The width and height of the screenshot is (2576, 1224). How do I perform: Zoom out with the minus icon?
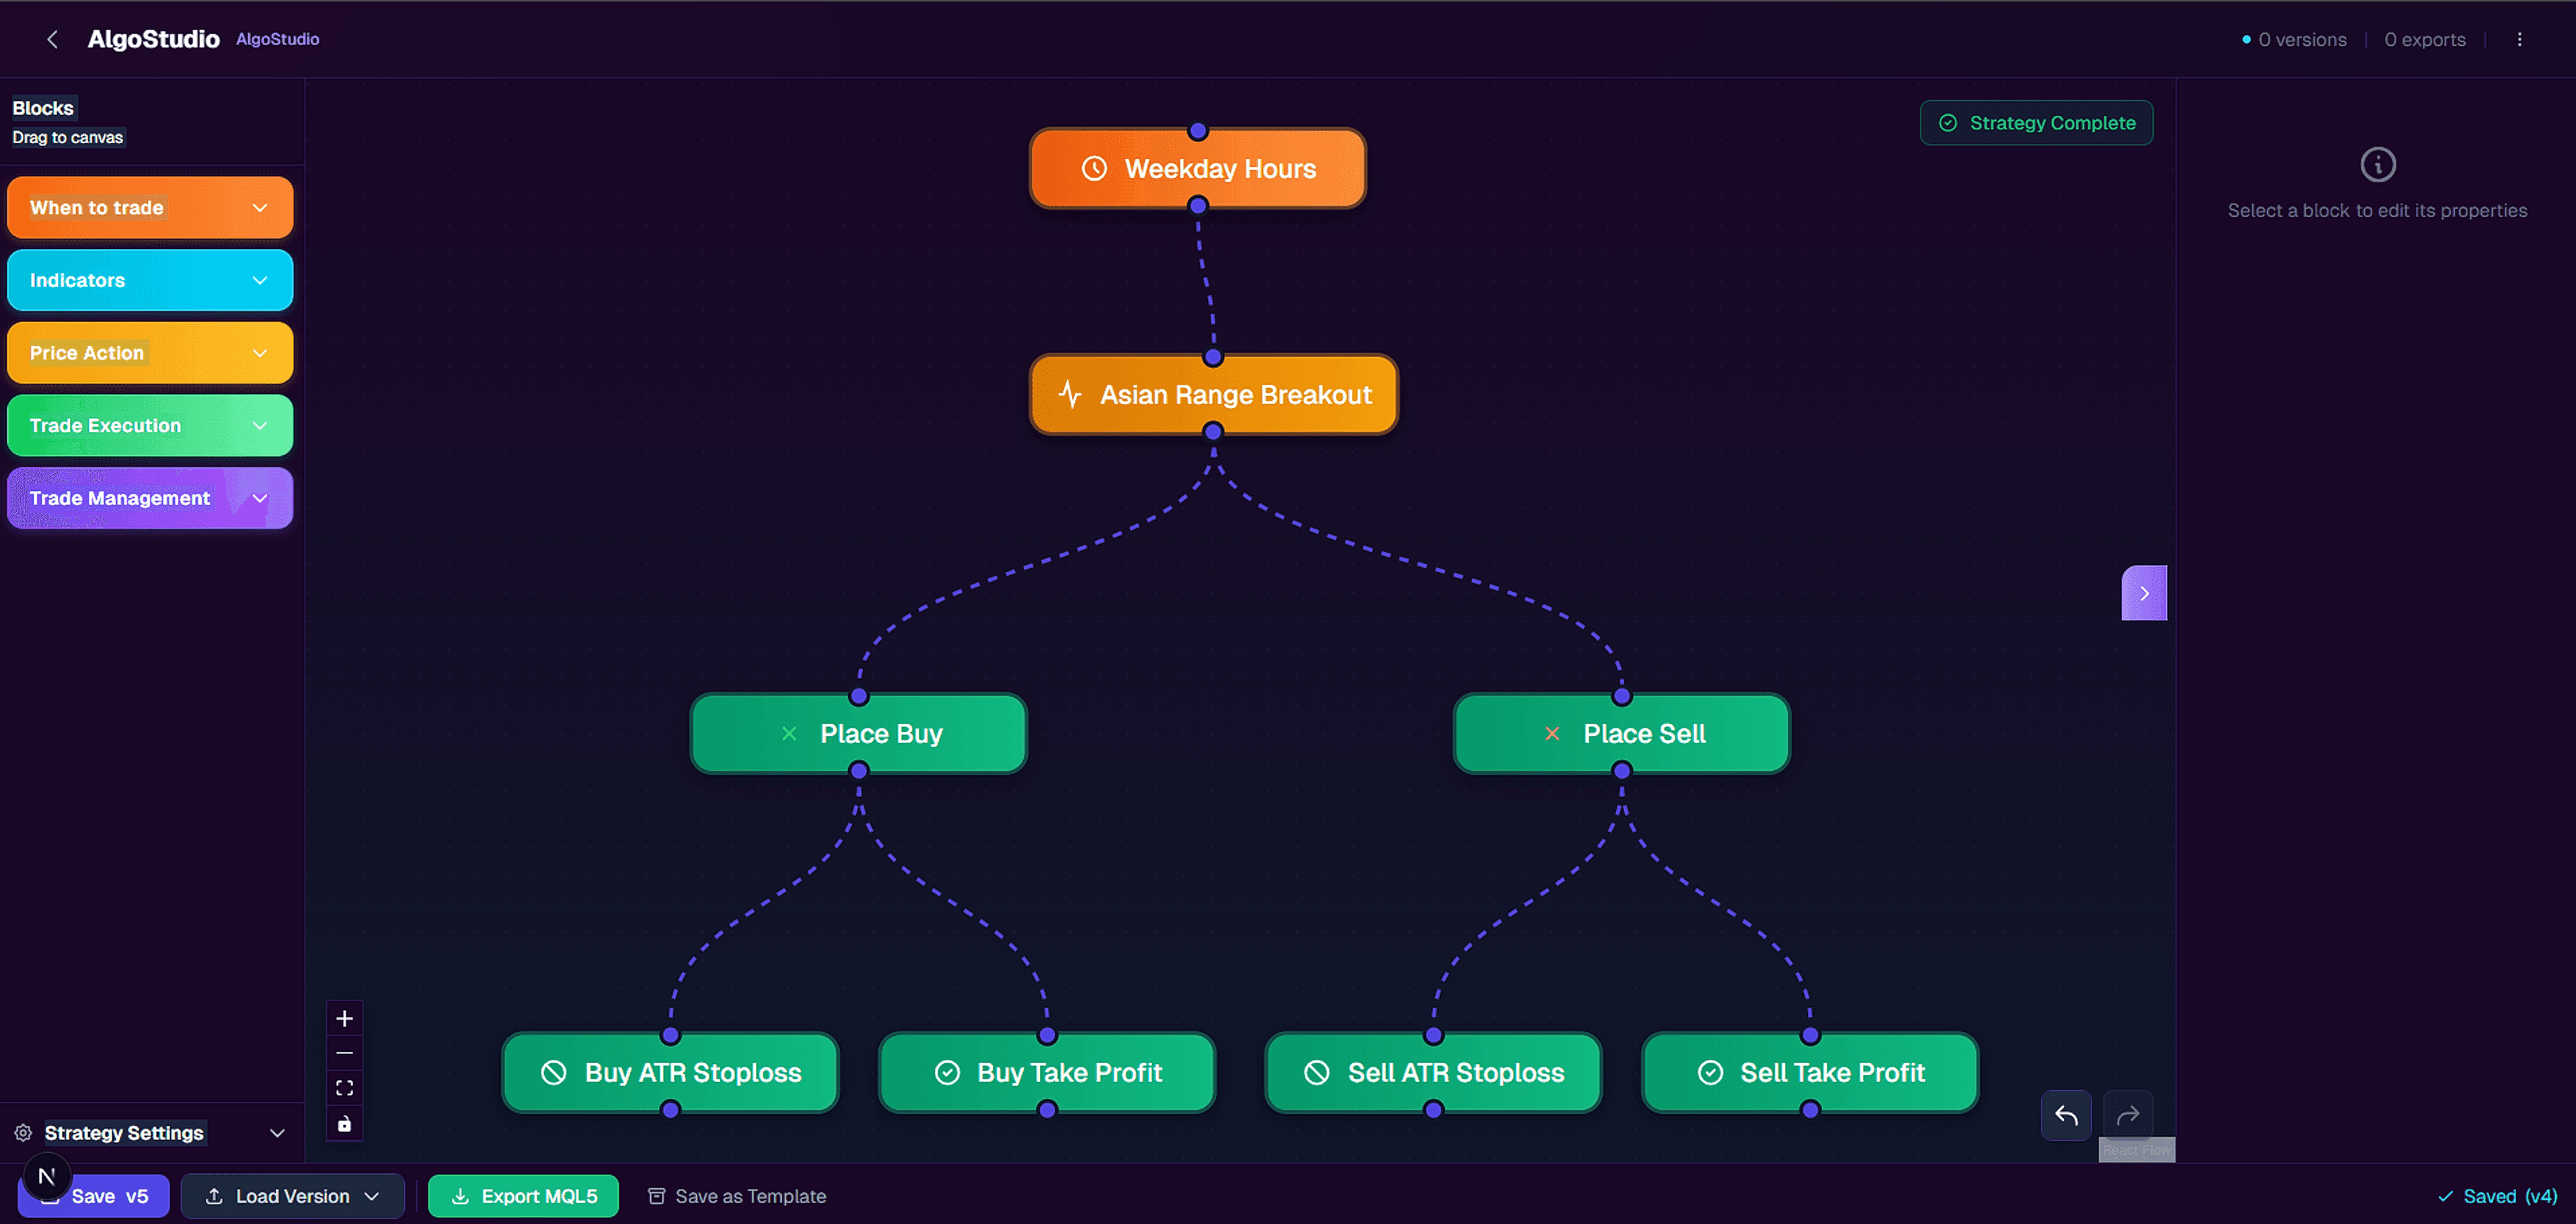click(x=344, y=1053)
